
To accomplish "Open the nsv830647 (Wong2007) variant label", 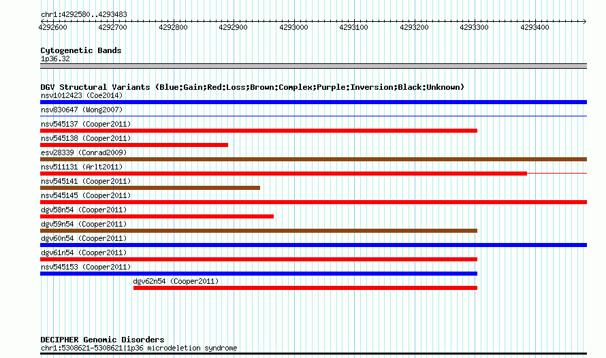I will (x=82, y=110).
